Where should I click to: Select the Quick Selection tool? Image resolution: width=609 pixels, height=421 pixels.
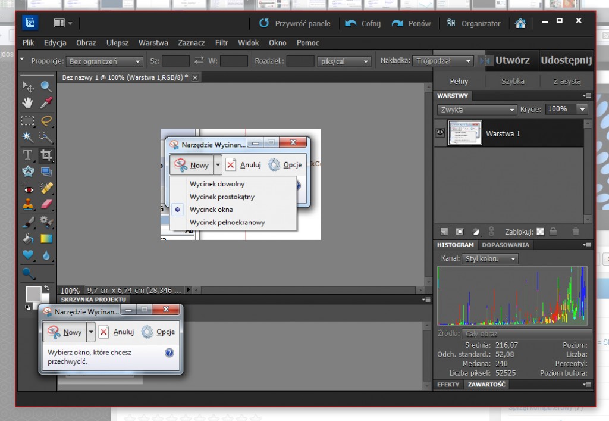(46, 137)
